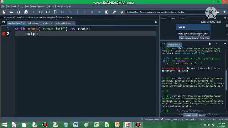228x128 pixels.
Task: Click the console vertical scrollbar
Action: (227, 80)
